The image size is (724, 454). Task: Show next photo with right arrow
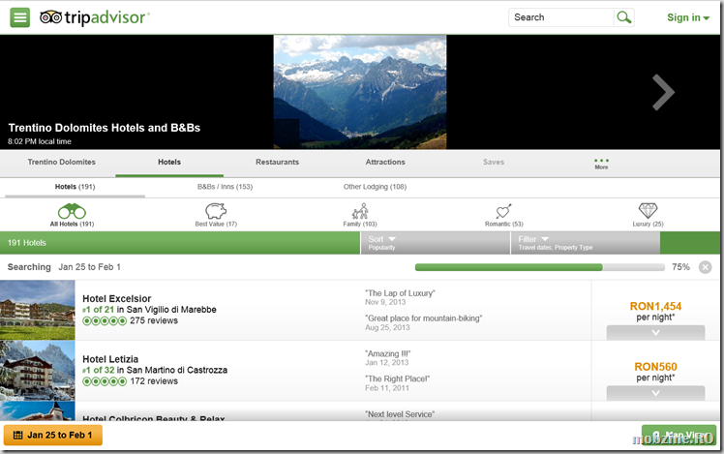[664, 92]
